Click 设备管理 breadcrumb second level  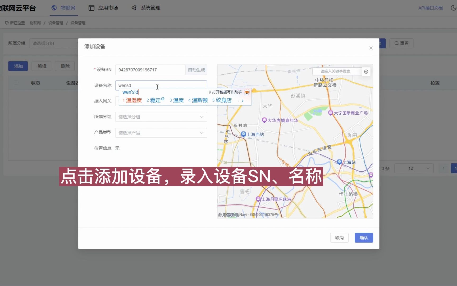click(56, 23)
